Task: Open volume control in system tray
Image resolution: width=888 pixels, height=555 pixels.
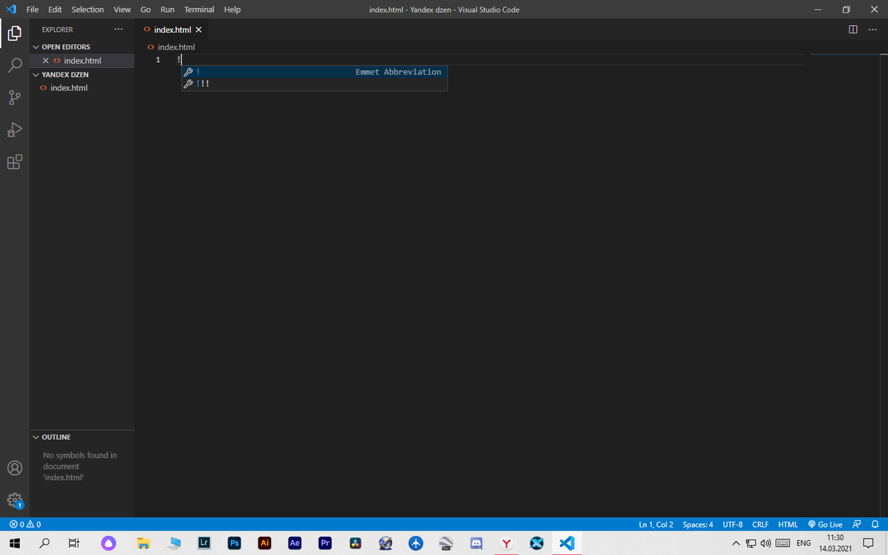Action: point(766,544)
